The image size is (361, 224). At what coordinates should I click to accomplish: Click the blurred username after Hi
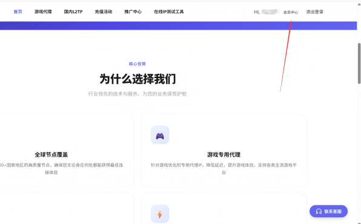(x=271, y=12)
